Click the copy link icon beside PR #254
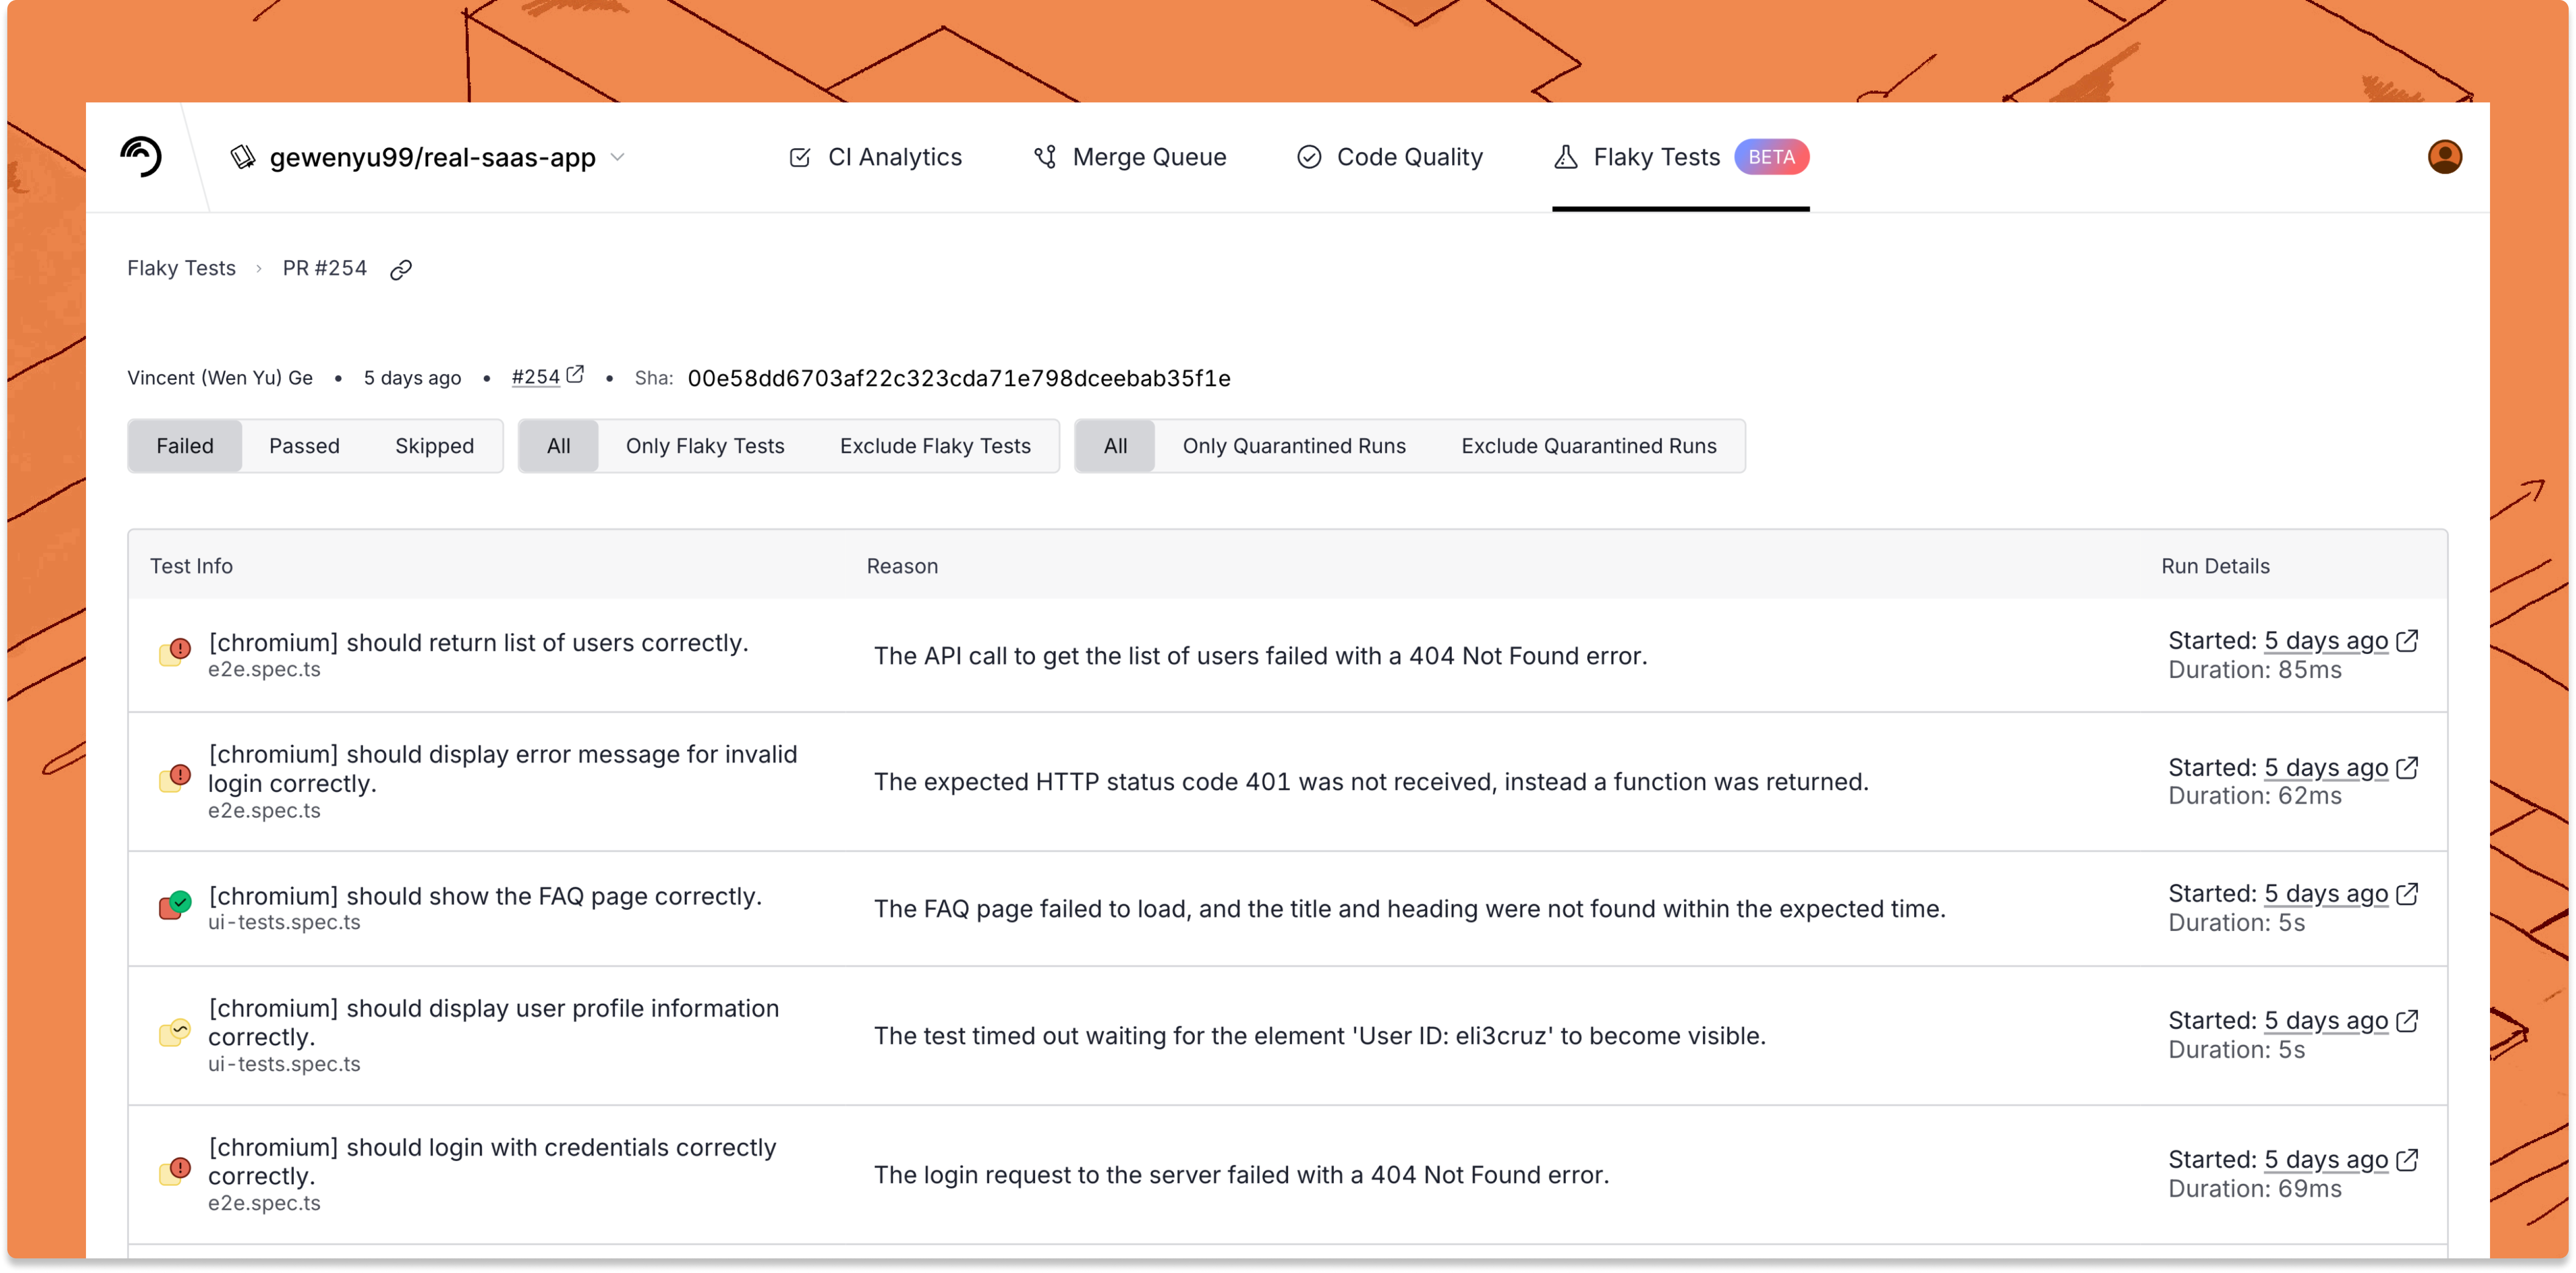 click(401, 270)
